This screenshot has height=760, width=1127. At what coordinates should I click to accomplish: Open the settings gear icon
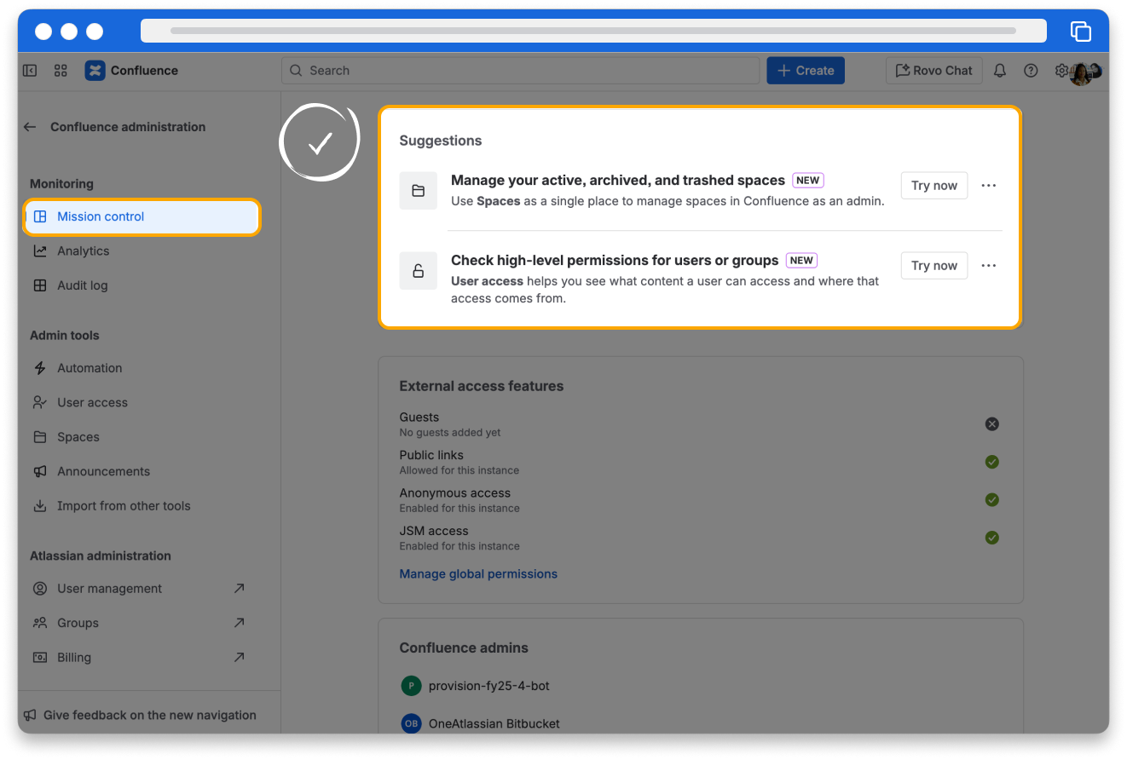(1061, 71)
